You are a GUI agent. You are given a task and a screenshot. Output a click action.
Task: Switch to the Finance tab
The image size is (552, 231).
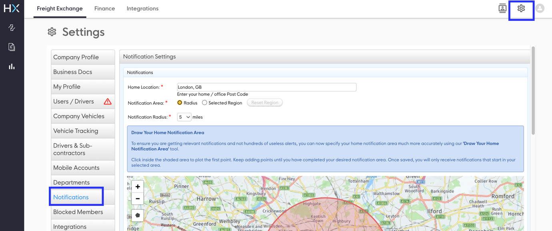tap(104, 8)
